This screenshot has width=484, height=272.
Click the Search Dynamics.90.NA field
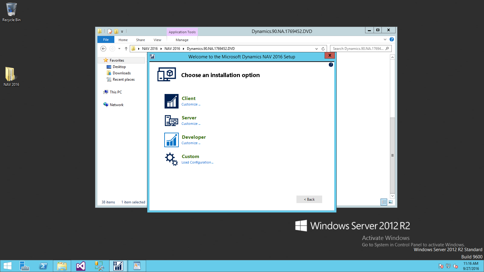click(x=358, y=49)
